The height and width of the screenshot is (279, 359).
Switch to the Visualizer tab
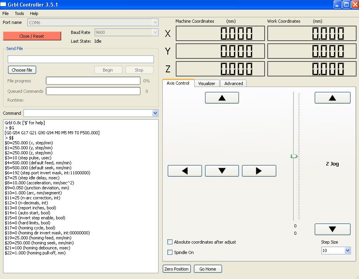(x=207, y=84)
